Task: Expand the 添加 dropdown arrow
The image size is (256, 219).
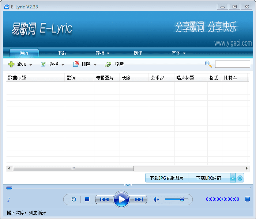Action: click(x=30, y=65)
